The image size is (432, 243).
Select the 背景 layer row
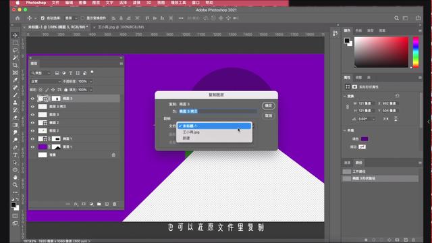75,155
